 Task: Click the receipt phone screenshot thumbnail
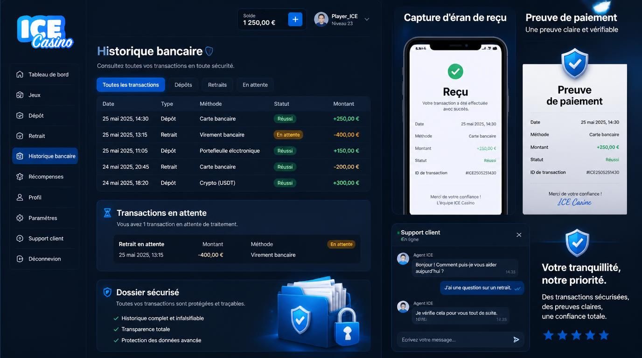455,126
